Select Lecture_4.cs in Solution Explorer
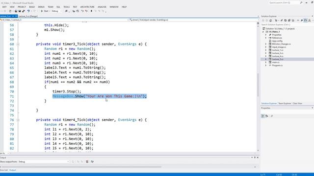 pos(278,56)
